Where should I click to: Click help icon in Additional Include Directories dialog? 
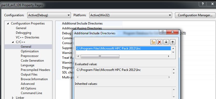point(163,32)
